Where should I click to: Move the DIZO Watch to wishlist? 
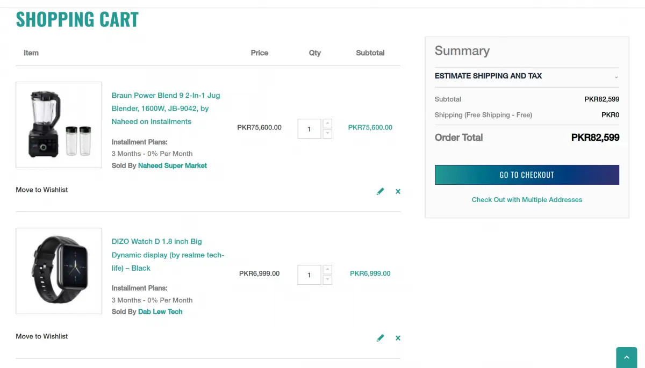[x=41, y=336]
